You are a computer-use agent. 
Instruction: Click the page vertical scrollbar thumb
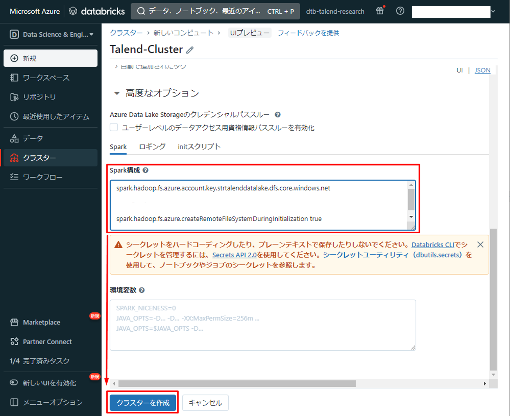point(493,299)
